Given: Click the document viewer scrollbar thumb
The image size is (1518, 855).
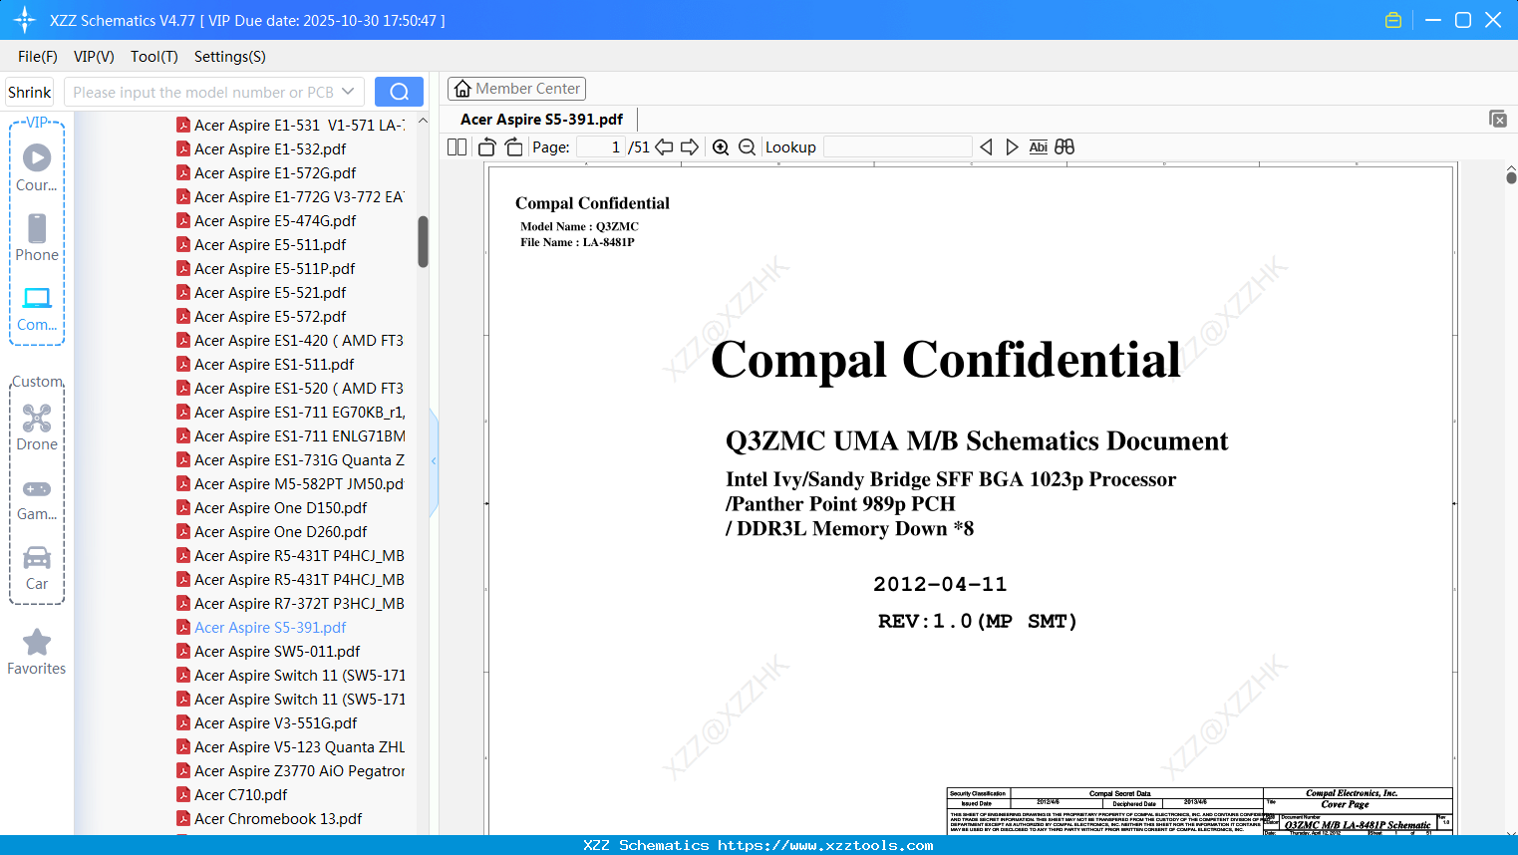Looking at the screenshot, I should [1511, 176].
